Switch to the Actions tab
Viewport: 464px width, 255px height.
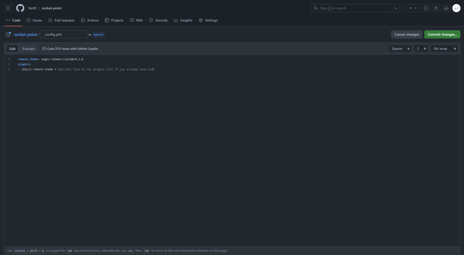[90, 20]
